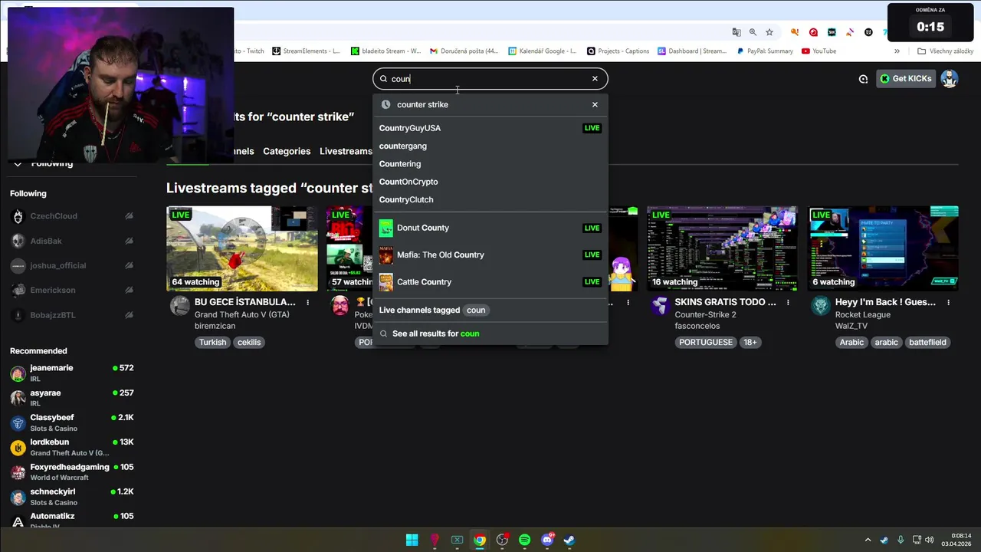Clear the search box with its X icon
The height and width of the screenshot is (552, 981).
595,78
